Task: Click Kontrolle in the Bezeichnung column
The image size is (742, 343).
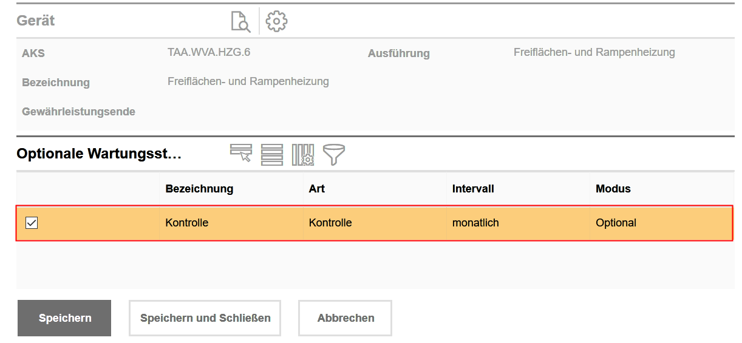Action: click(x=187, y=223)
